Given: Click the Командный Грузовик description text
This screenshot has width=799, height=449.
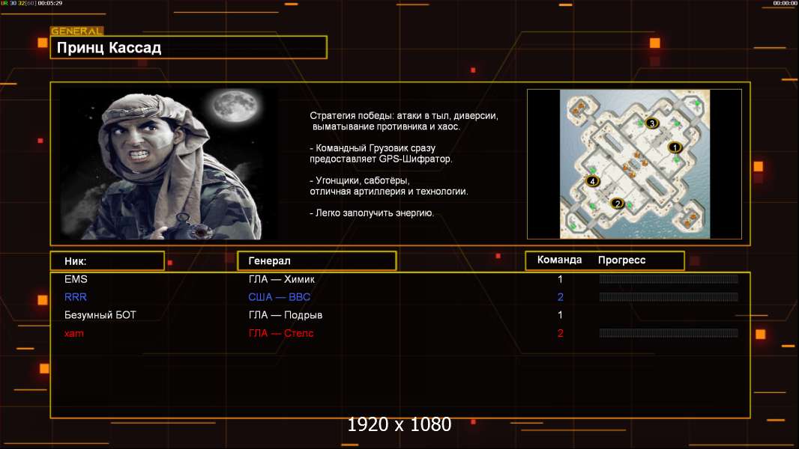Looking at the screenshot, I should tap(381, 153).
